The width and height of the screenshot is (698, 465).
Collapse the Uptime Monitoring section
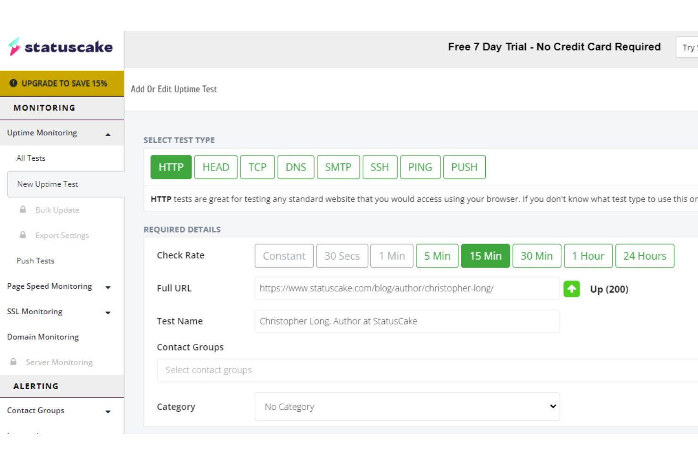point(62,133)
